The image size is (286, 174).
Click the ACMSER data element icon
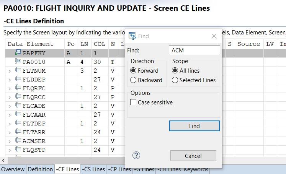pos(18,141)
